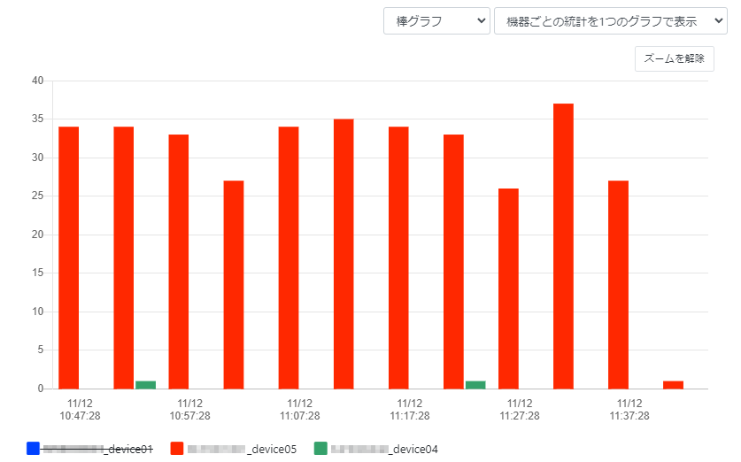Click the 11/12 10:57:28 axis label
The image size is (741, 462).
coord(190,409)
